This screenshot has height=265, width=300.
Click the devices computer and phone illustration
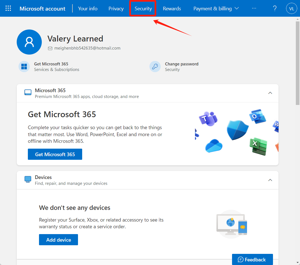232,224
